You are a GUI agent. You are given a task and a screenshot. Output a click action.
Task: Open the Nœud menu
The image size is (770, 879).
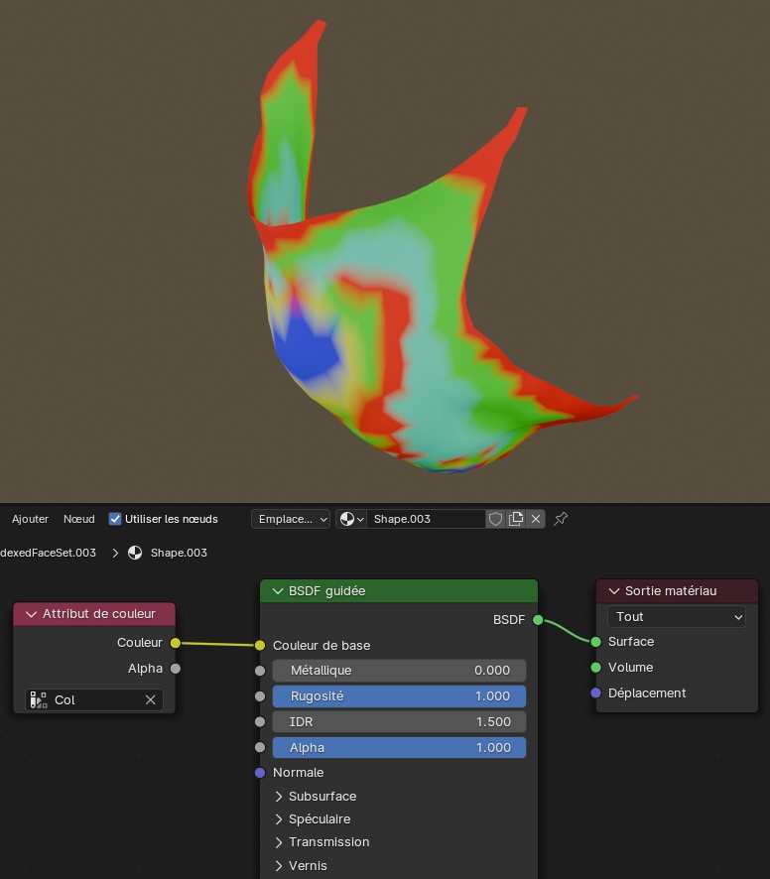click(x=79, y=519)
